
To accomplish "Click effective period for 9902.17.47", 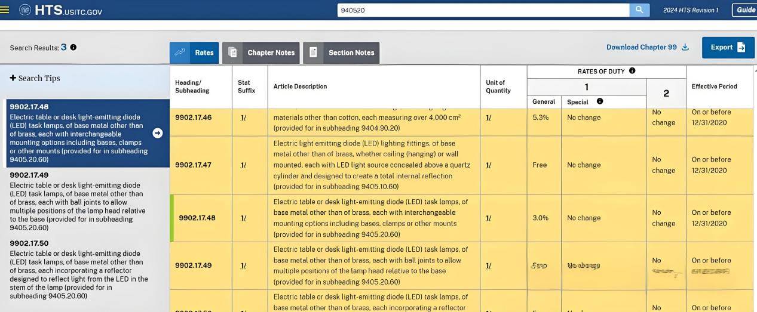I will point(711,165).
